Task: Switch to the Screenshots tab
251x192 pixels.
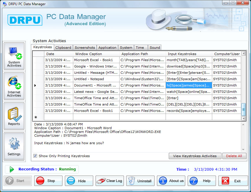Action: [x=85, y=47]
